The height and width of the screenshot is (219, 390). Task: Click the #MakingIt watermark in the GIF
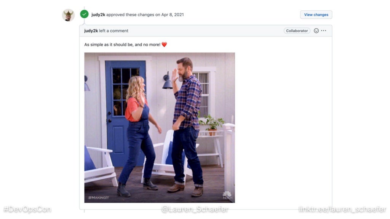pyautogui.click(x=99, y=198)
